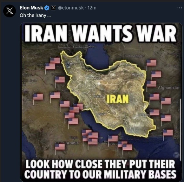
Task: Click the IRAN WANTS WAR headline
Action: click(x=101, y=33)
